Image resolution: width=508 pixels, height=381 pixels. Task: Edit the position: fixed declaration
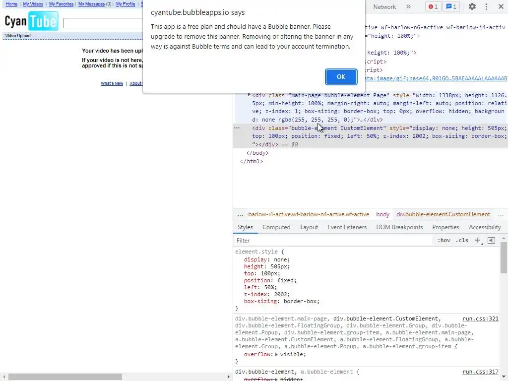270,281
